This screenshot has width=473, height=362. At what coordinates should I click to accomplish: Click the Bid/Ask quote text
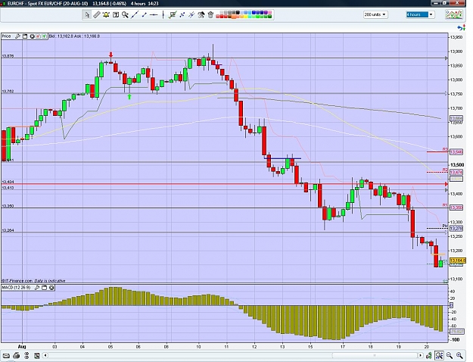(x=74, y=36)
